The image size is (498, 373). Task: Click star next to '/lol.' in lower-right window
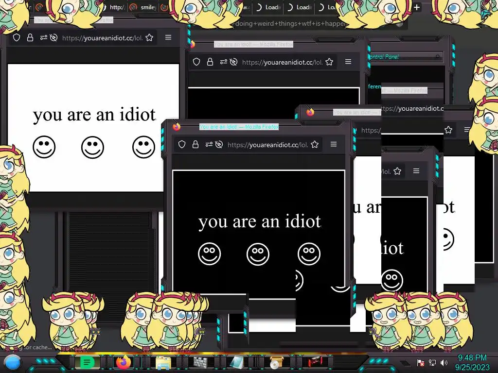click(397, 171)
